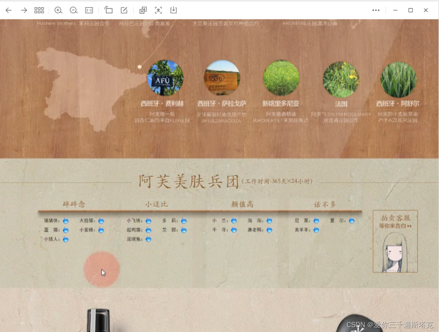
Task: Go to the next image with forward arrow
Action: click(24, 10)
